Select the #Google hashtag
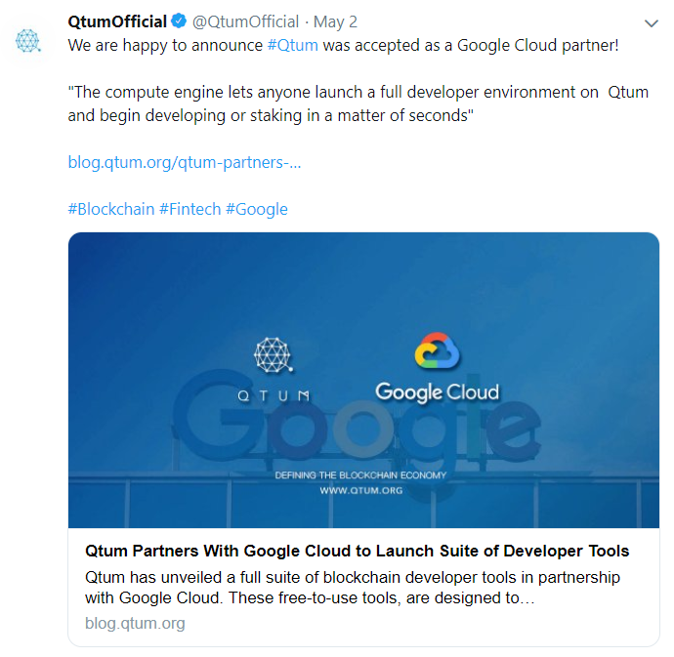 [x=256, y=209]
